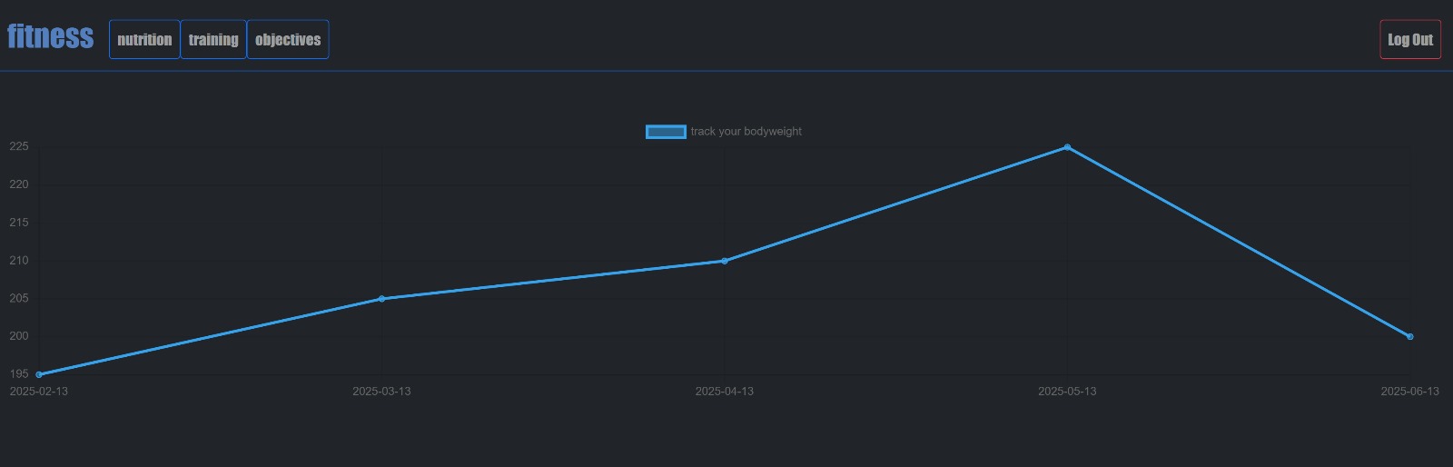The width and height of the screenshot is (1453, 467).
Task: Click the last data point at 200
Action: tap(1410, 337)
